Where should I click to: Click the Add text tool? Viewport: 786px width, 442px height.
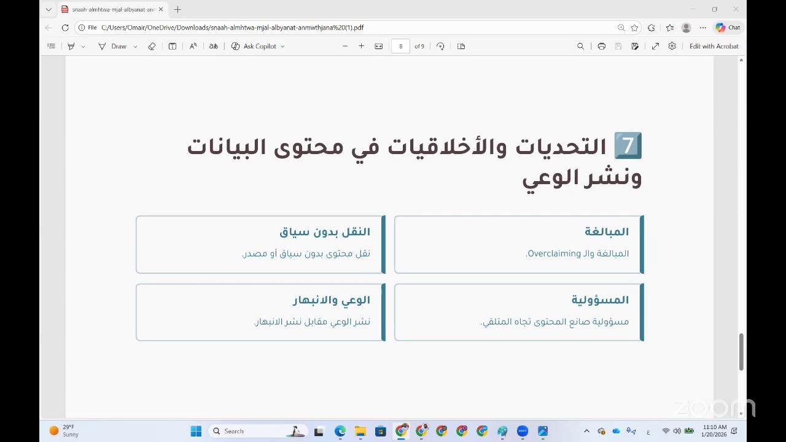click(x=173, y=46)
